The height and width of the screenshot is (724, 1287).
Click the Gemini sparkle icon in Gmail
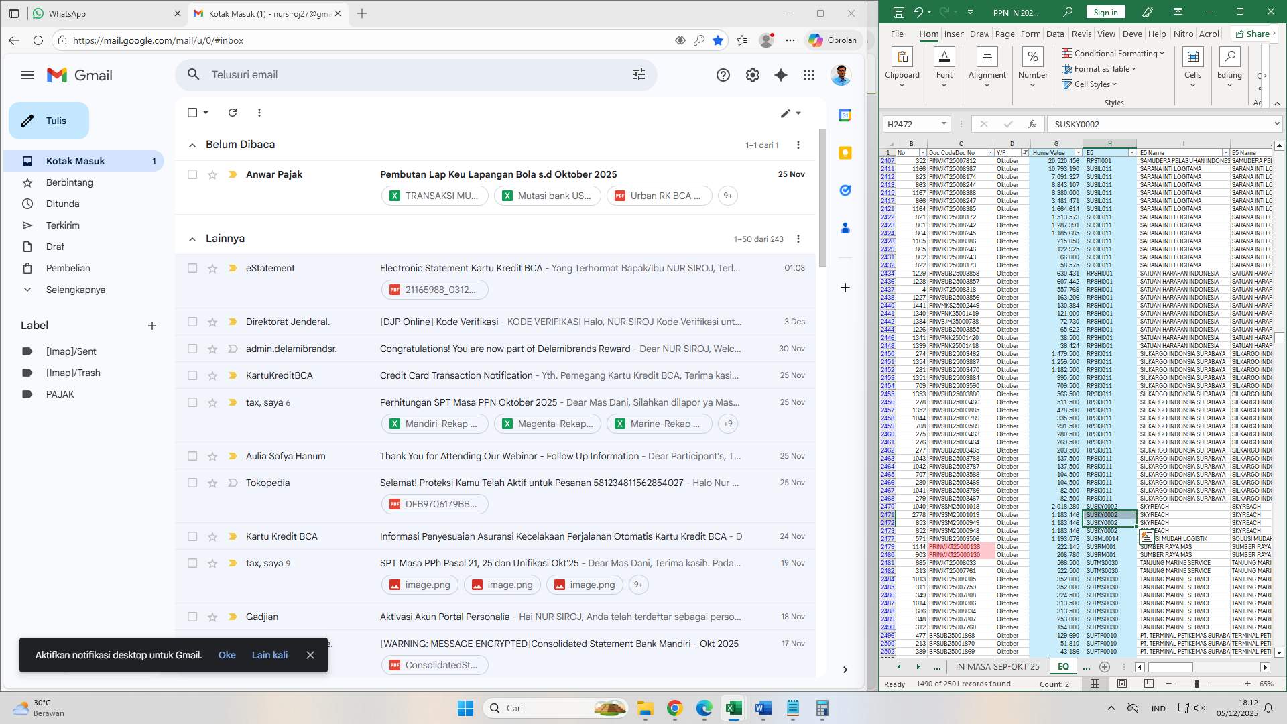click(x=780, y=75)
